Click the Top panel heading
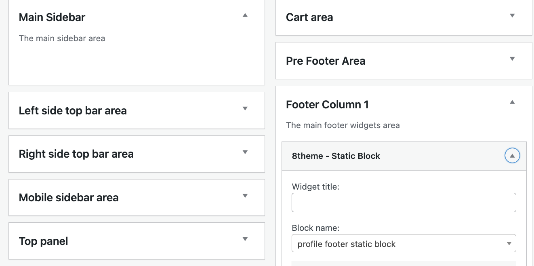This screenshot has height=266, width=534. 43,241
